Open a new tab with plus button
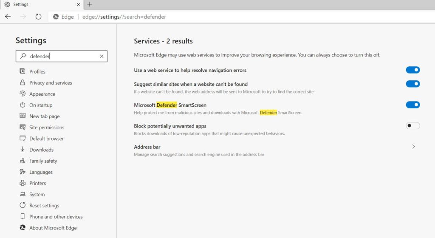The image size is (435, 238). click(x=89, y=4)
